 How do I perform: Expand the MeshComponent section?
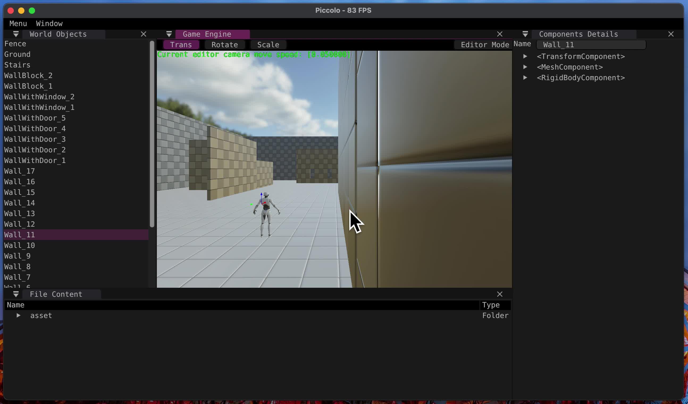point(525,67)
